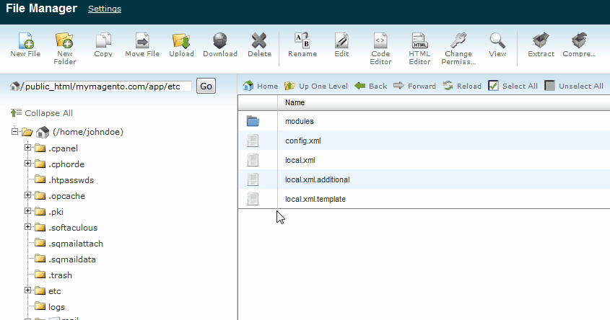Navigate Forward in file manager

[414, 86]
